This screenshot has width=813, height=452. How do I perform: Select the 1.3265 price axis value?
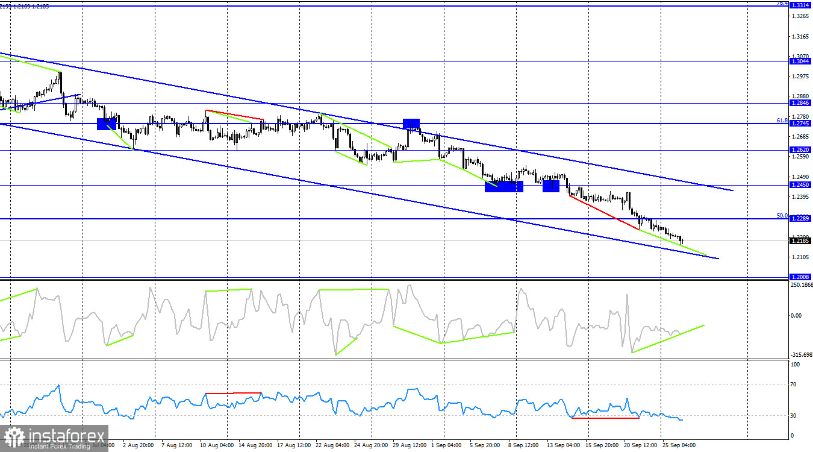[x=800, y=16]
